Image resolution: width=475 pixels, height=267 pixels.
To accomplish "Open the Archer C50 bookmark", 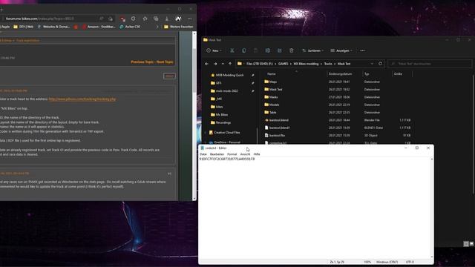I will pyautogui.click(x=130, y=27).
